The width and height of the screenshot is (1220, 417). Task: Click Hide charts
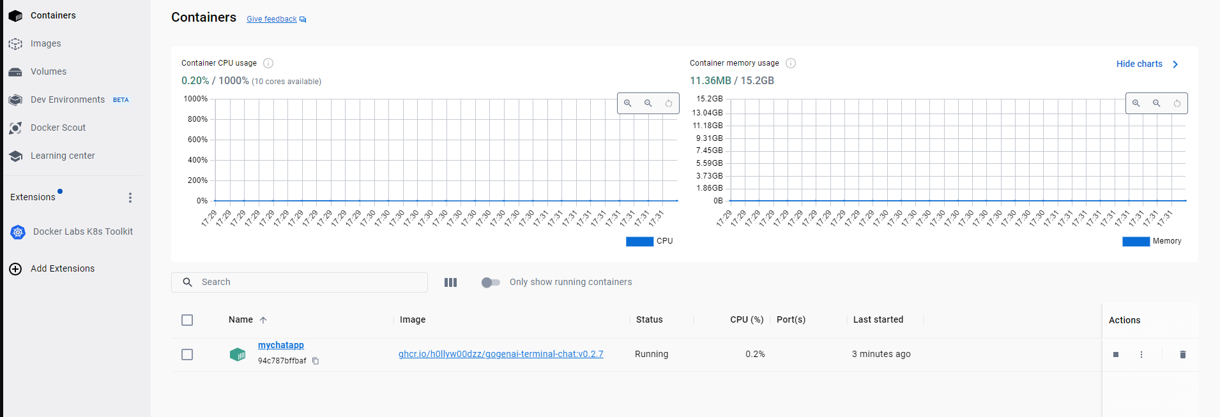(1140, 64)
